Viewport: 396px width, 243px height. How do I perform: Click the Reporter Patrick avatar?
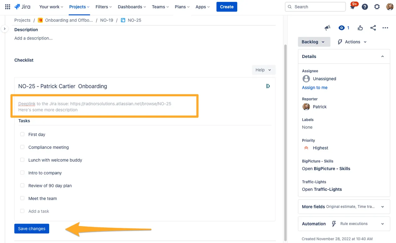point(306,107)
